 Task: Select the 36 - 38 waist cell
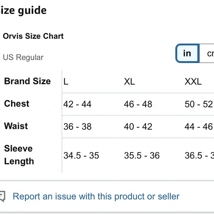(x=77, y=127)
